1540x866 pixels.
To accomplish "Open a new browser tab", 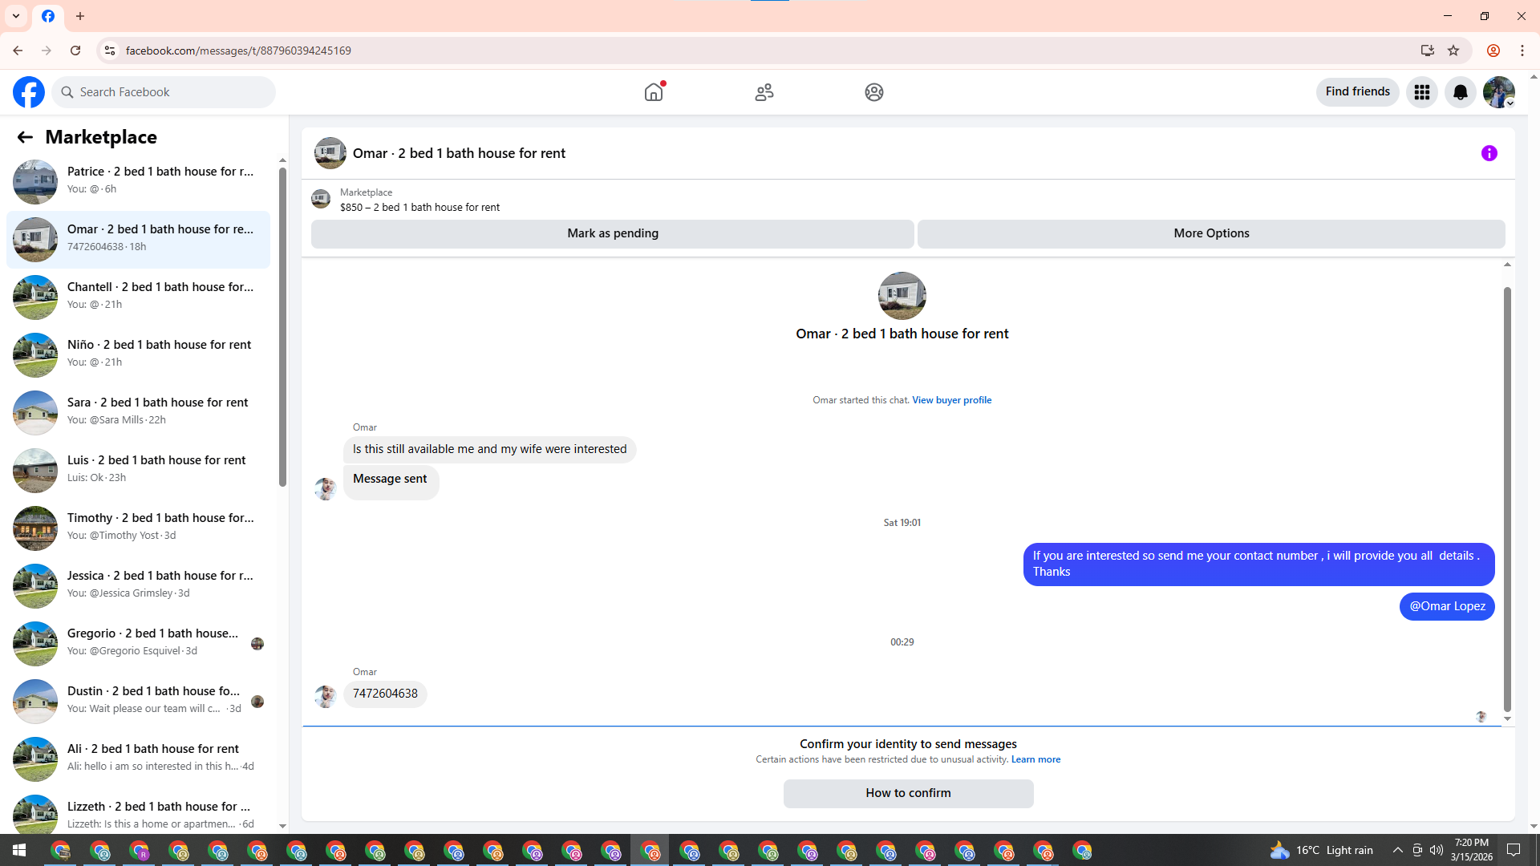I will (x=80, y=16).
